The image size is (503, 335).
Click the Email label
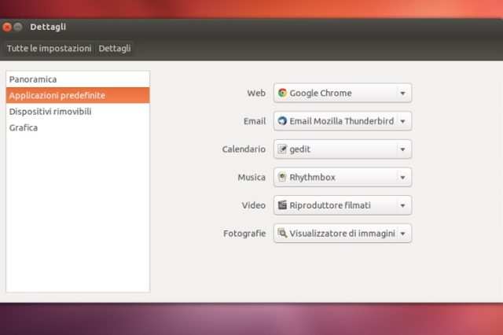click(x=255, y=121)
